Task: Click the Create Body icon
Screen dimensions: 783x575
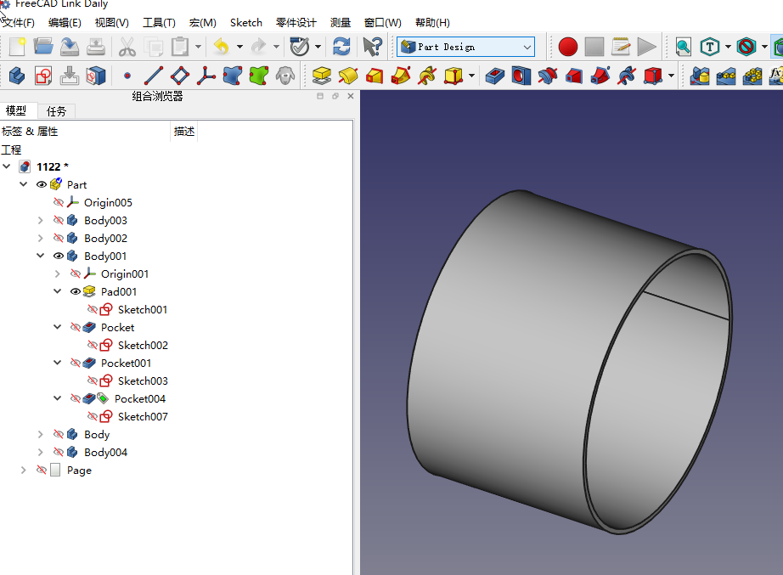Action: pos(17,76)
